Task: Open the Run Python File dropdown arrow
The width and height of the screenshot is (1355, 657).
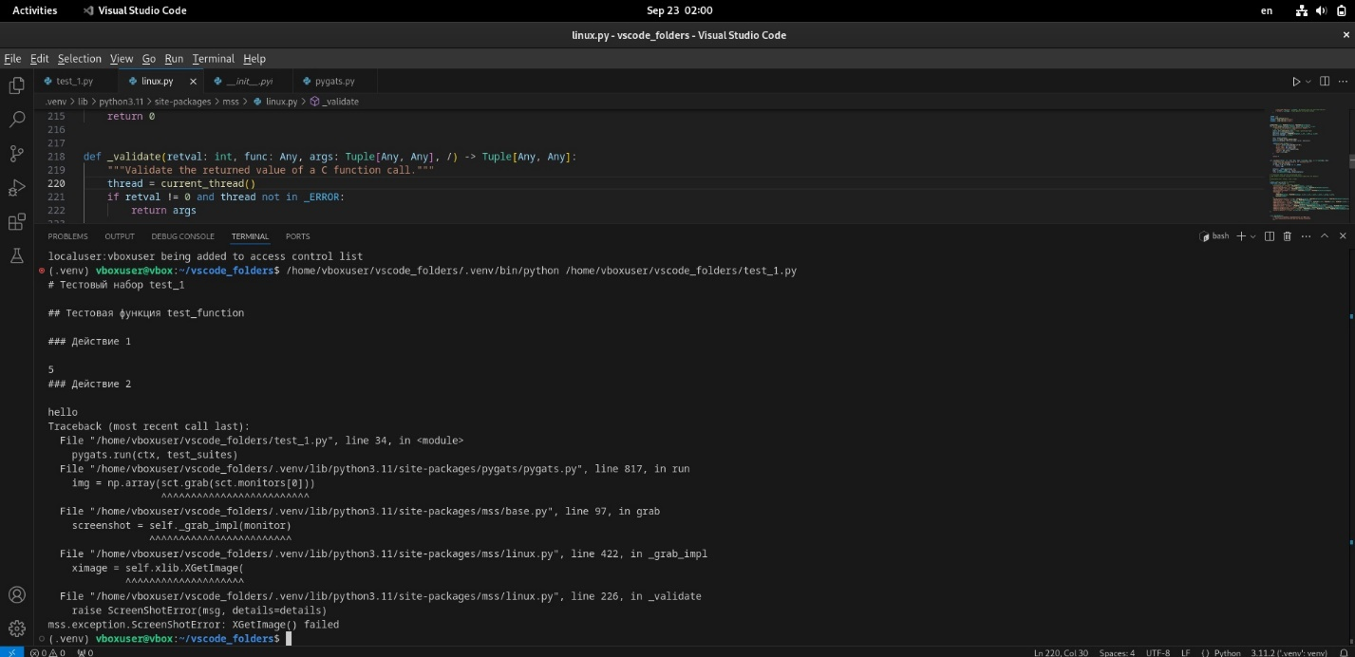Action: coord(1308,81)
